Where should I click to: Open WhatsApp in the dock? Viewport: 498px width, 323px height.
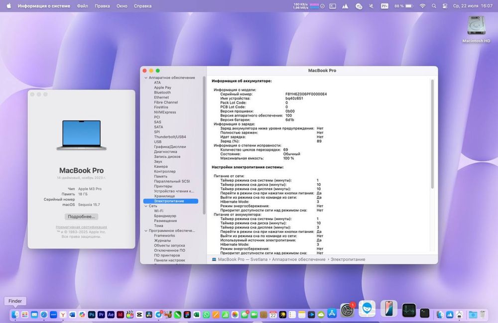206,315
